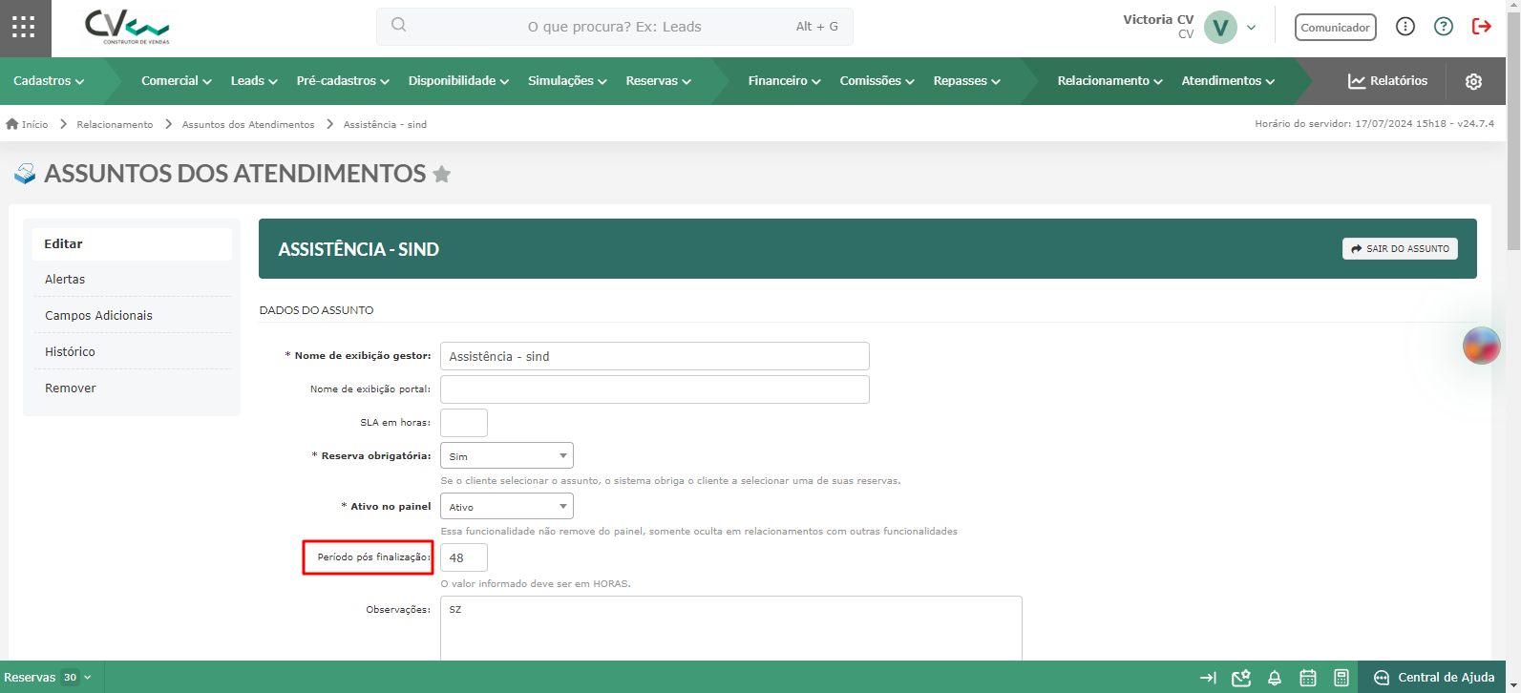Open the Leads dropdown menu
This screenshot has height=693, width=1521.
point(254,81)
